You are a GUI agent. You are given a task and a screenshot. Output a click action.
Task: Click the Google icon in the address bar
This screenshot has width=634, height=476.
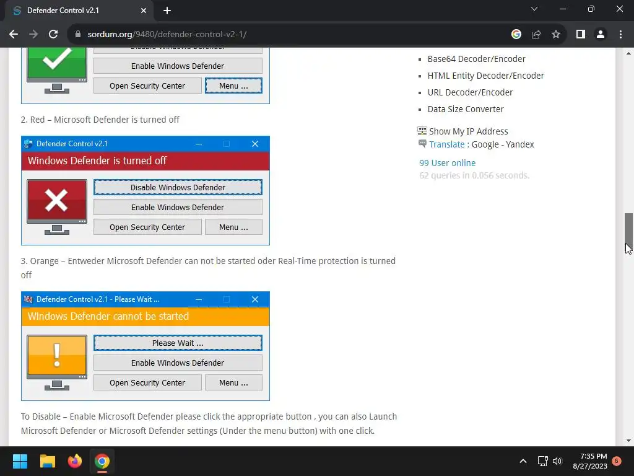[516, 35]
